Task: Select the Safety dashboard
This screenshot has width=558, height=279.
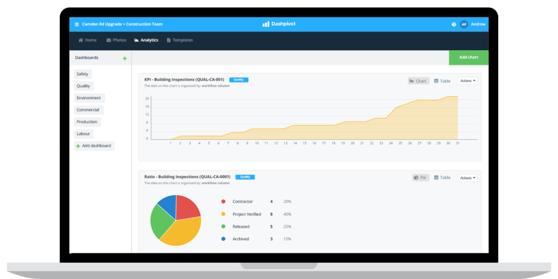Action: click(83, 74)
